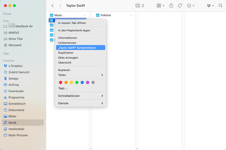Image resolution: width=226 pixels, height=150 pixels.
Task: Open 'Zuletzt benutzt' in the sidebar
Action: pos(23,72)
